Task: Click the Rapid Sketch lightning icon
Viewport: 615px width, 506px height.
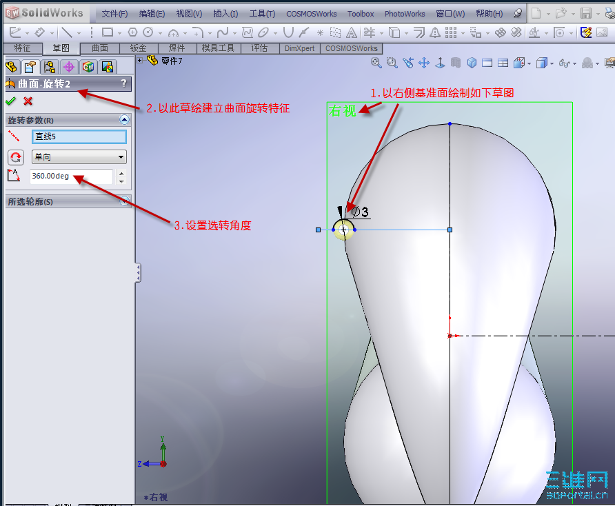Action: pos(586,32)
